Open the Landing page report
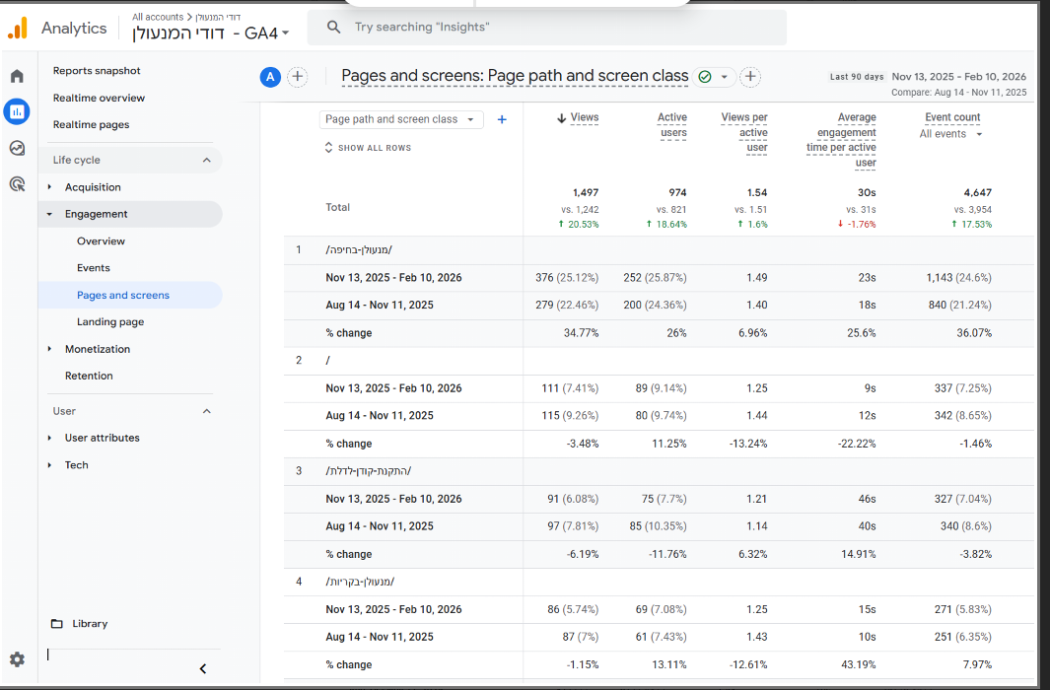The width and height of the screenshot is (1050, 690). (x=109, y=322)
